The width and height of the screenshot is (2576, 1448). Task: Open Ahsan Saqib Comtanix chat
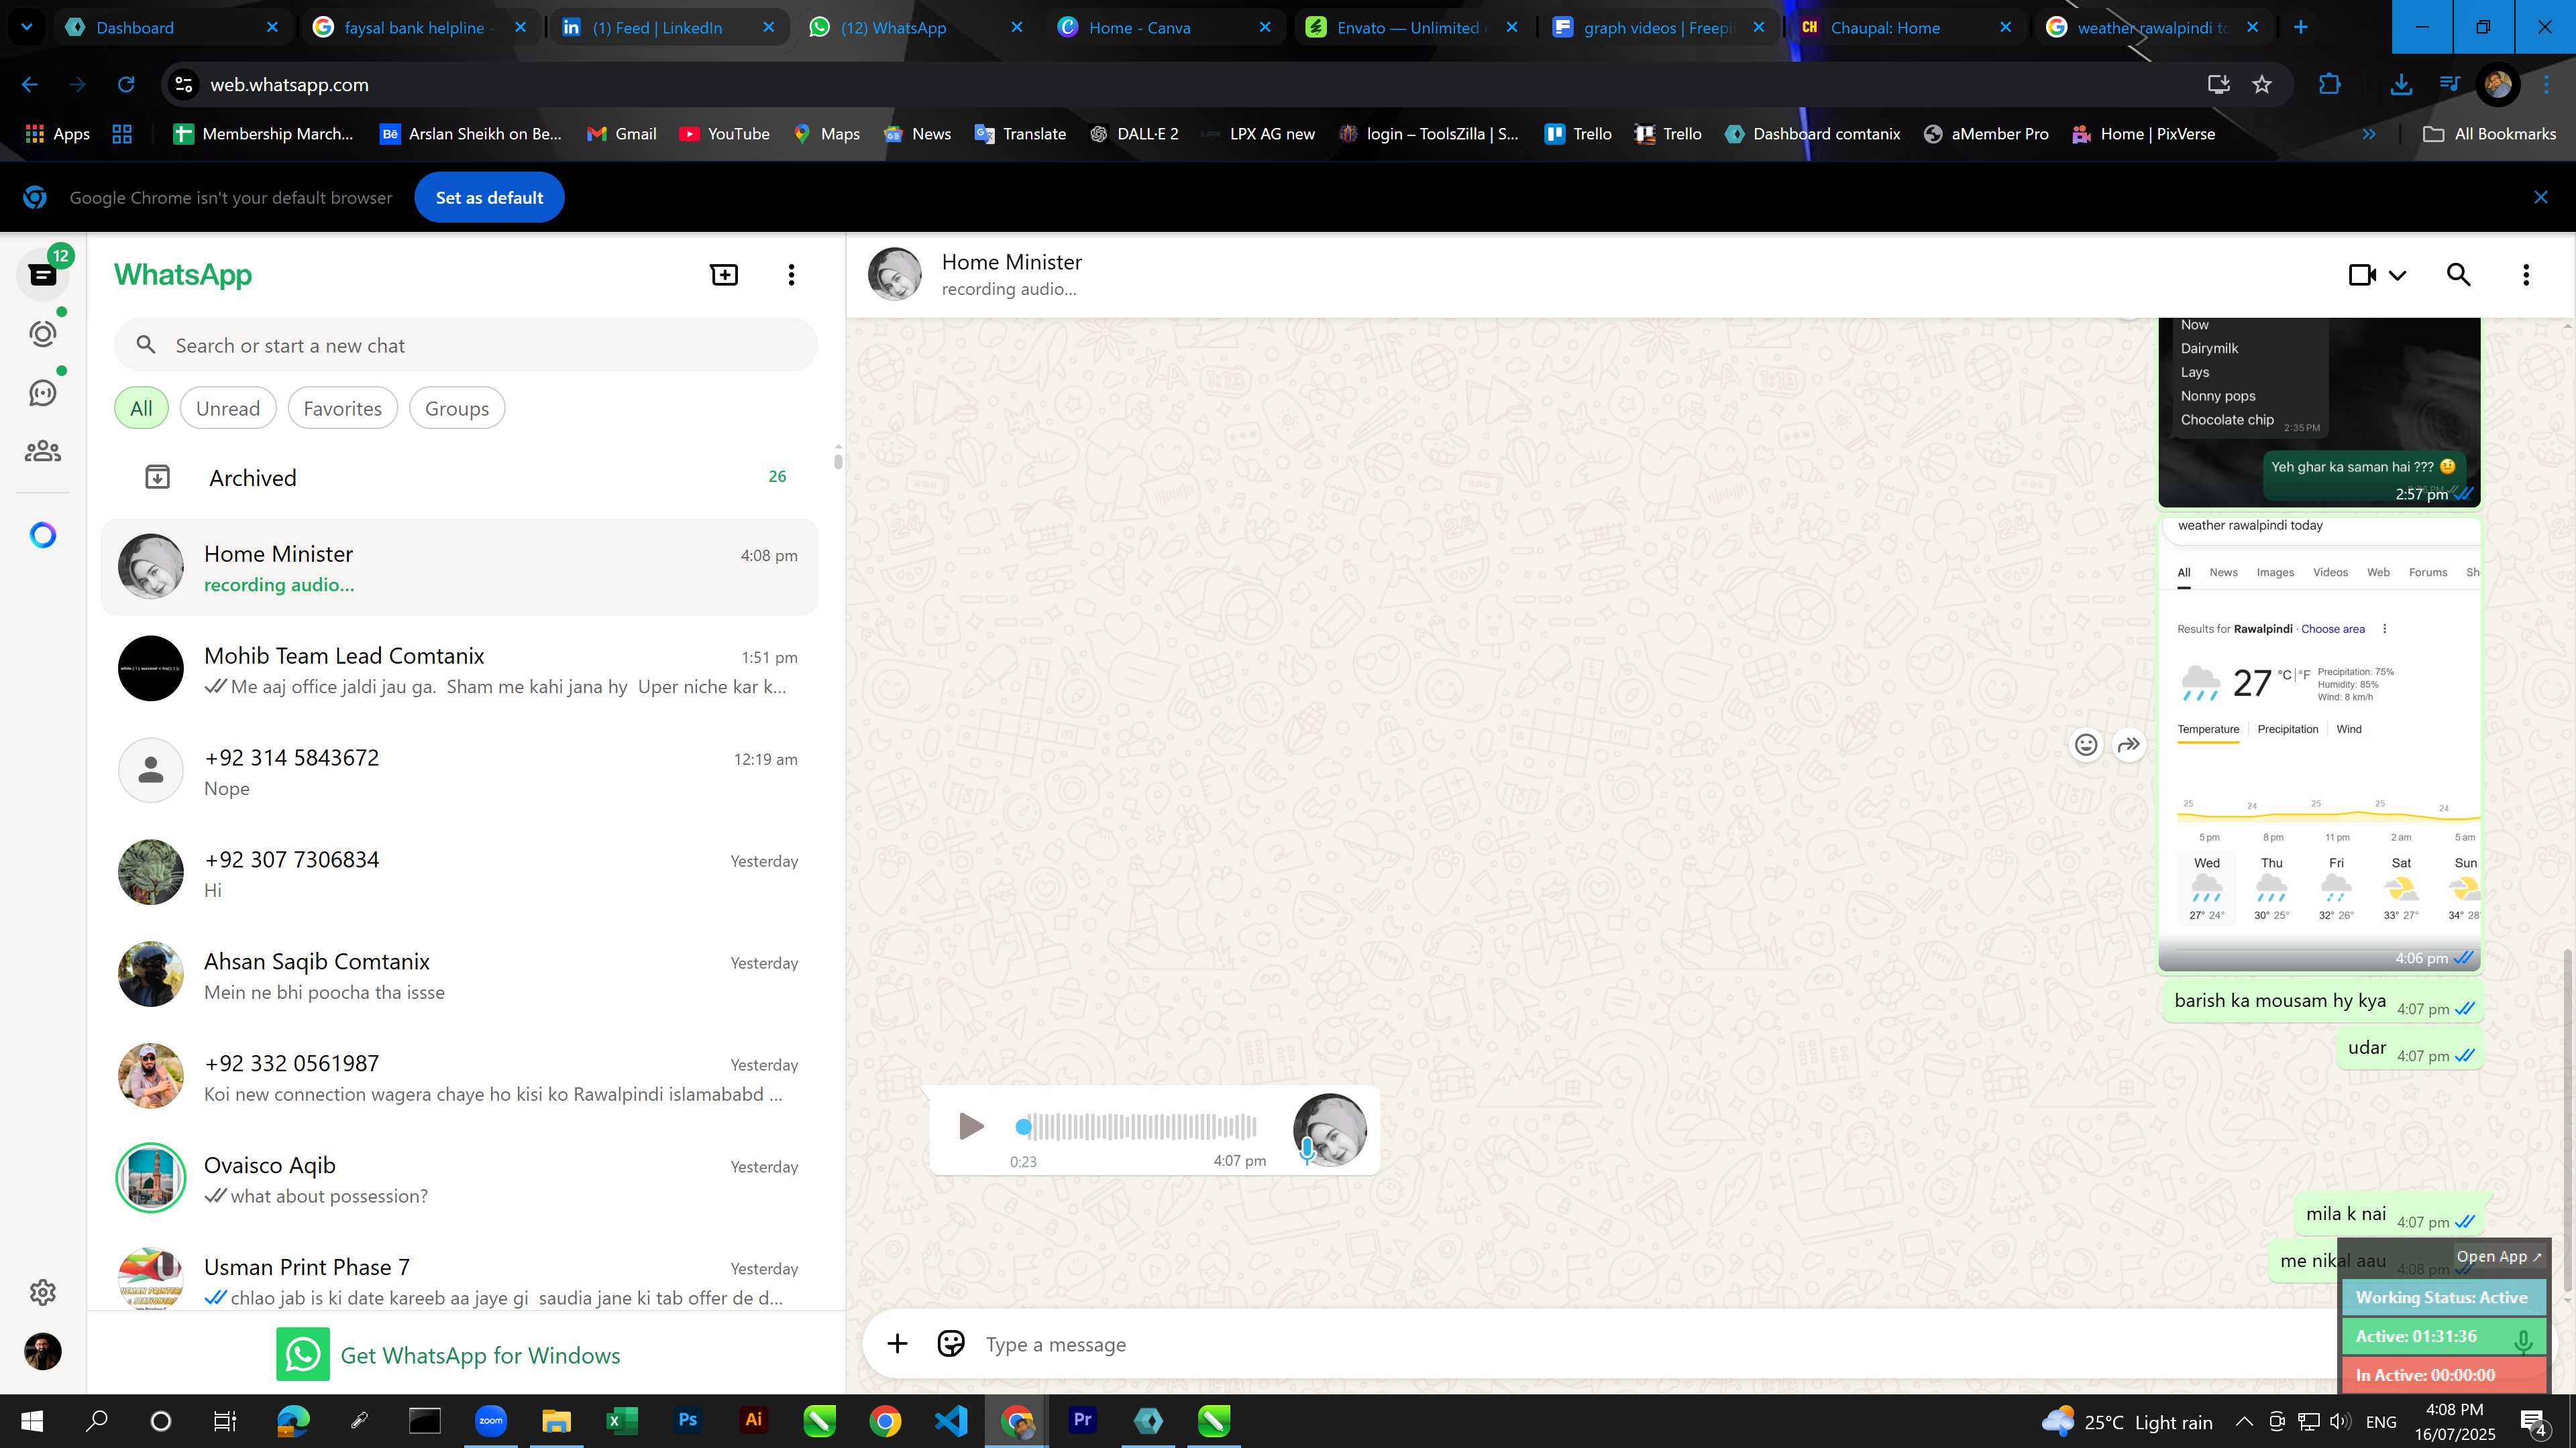pos(460,975)
